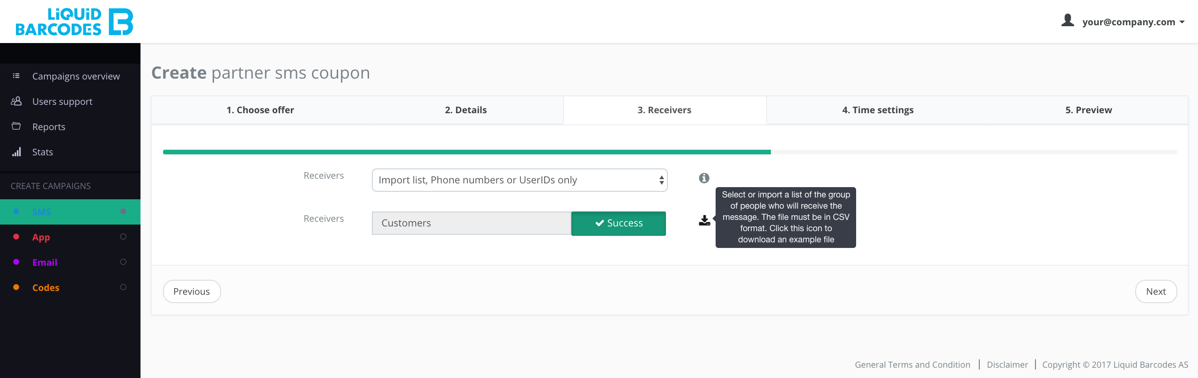Select the Email campaign radio circle
The height and width of the screenshot is (378, 1198).
coord(124,262)
